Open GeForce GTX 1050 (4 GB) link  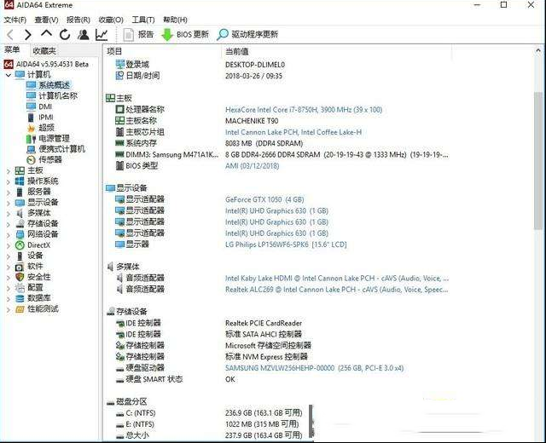coord(264,199)
